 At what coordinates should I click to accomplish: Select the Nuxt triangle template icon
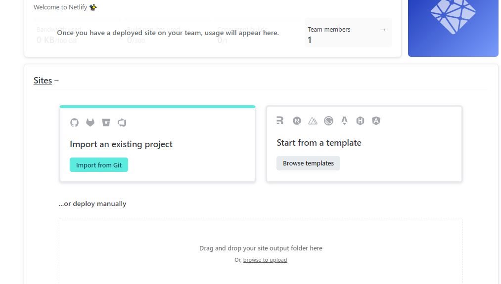tap(313, 121)
